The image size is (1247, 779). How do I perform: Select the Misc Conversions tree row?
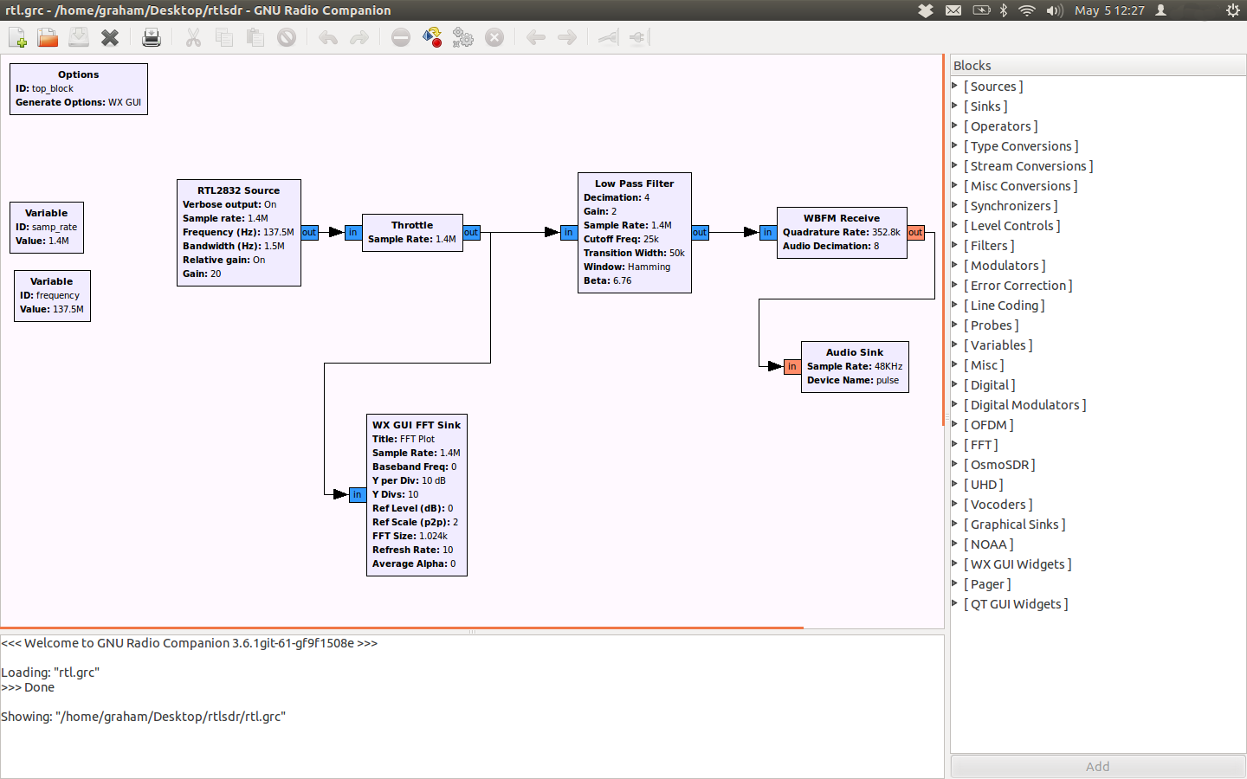coord(1098,186)
